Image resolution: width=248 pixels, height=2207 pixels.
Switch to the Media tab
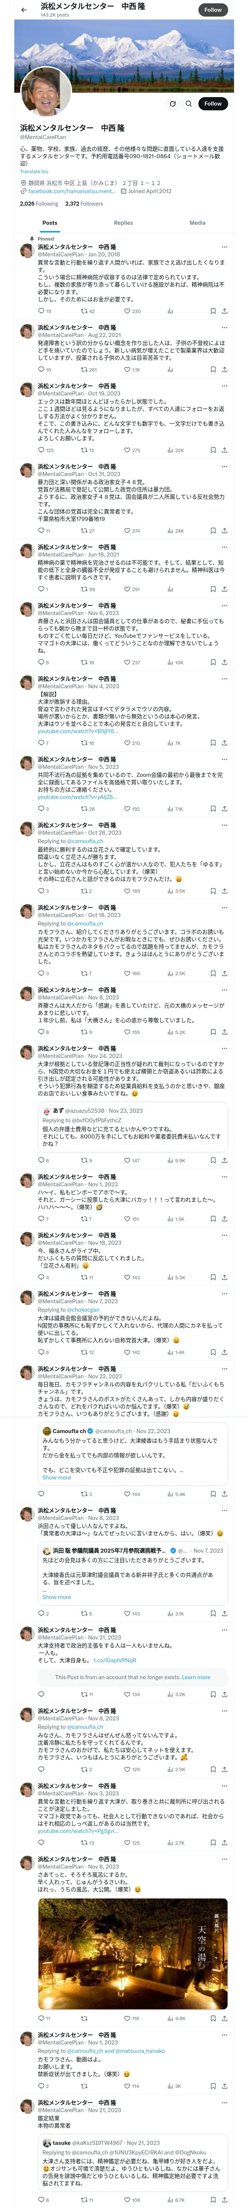pos(197,223)
